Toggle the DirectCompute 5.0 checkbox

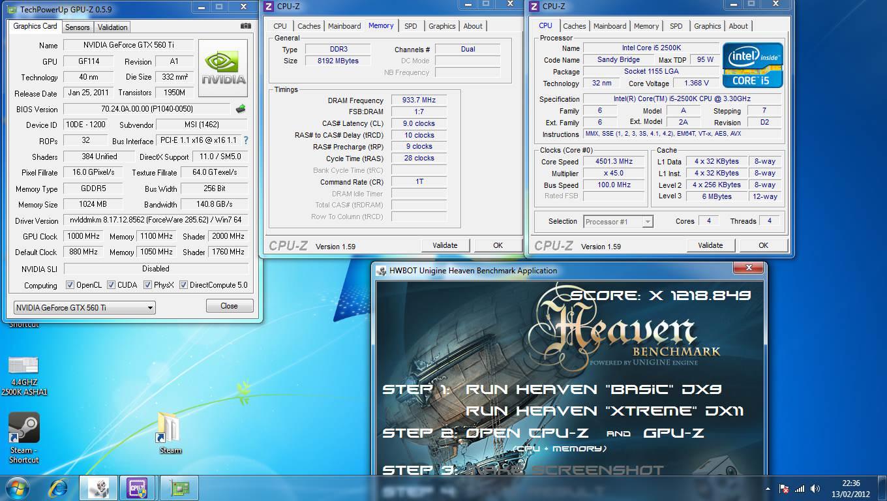(184, 285)
